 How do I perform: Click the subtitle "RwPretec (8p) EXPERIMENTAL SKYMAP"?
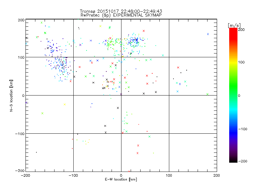[121, 15]
